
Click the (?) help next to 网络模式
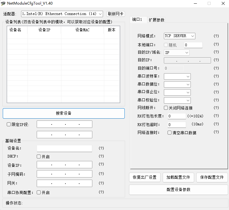216,36
